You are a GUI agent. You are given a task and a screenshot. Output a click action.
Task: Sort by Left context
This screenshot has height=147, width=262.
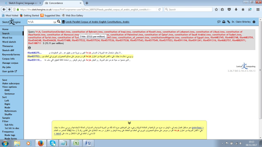click(x=7, y=101)
